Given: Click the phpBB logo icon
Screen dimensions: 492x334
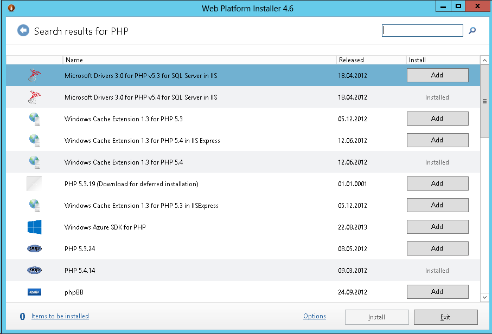Looking at the screenshot, I should click(34, 292).
